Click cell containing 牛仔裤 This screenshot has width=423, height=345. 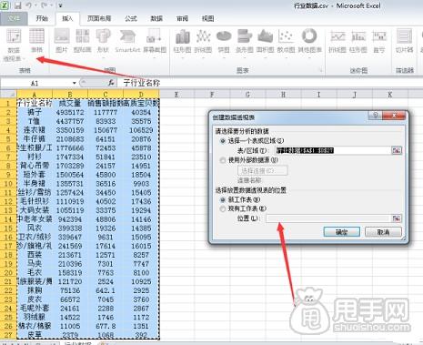(35, 139)
